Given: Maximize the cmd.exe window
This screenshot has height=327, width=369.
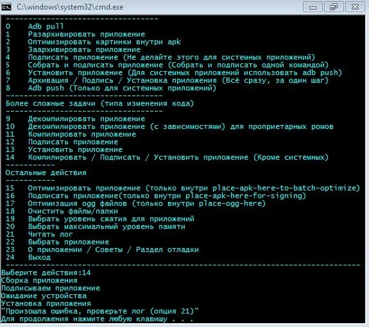Looking at the screenshot, I should point(334,7).
